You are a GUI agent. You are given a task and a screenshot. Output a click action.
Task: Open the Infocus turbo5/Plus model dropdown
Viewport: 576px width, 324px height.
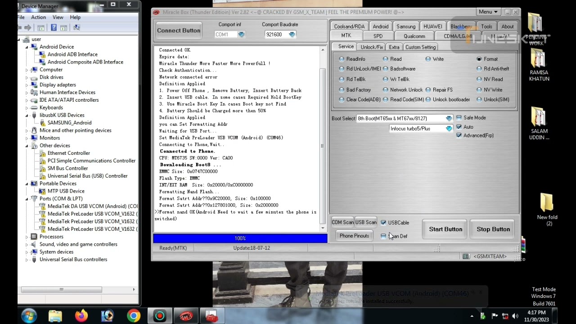point(449,129)
